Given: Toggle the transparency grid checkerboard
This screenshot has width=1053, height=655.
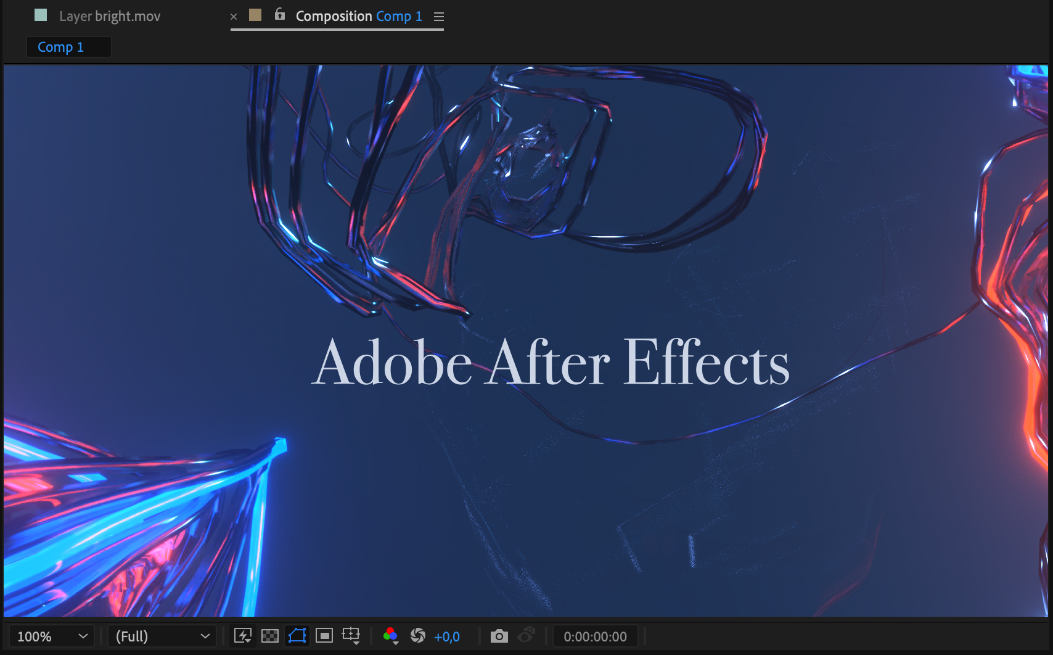Looking at the screenshot, I should tap(270, 636).
